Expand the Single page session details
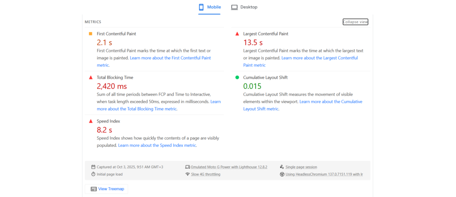 (x=301, y=167)
